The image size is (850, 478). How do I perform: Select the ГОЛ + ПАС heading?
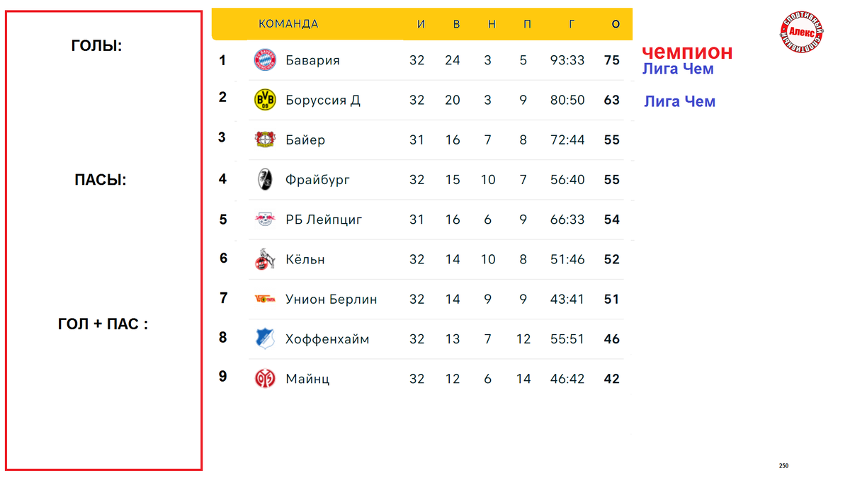(x=103, y=324)
